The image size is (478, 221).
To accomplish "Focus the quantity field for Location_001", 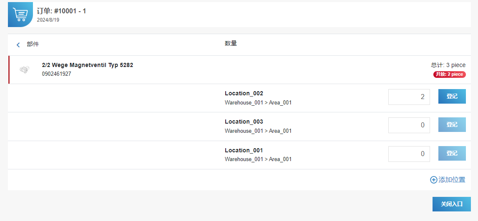I will click(409, 154).
